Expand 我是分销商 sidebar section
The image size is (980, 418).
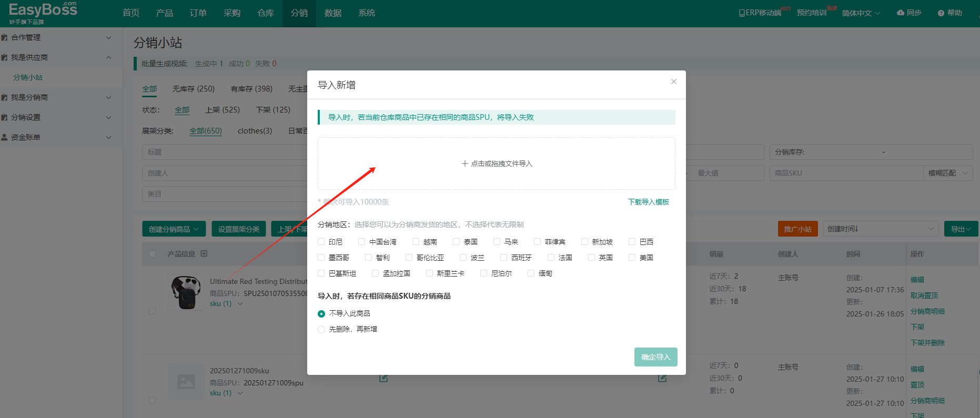(108, 97)
